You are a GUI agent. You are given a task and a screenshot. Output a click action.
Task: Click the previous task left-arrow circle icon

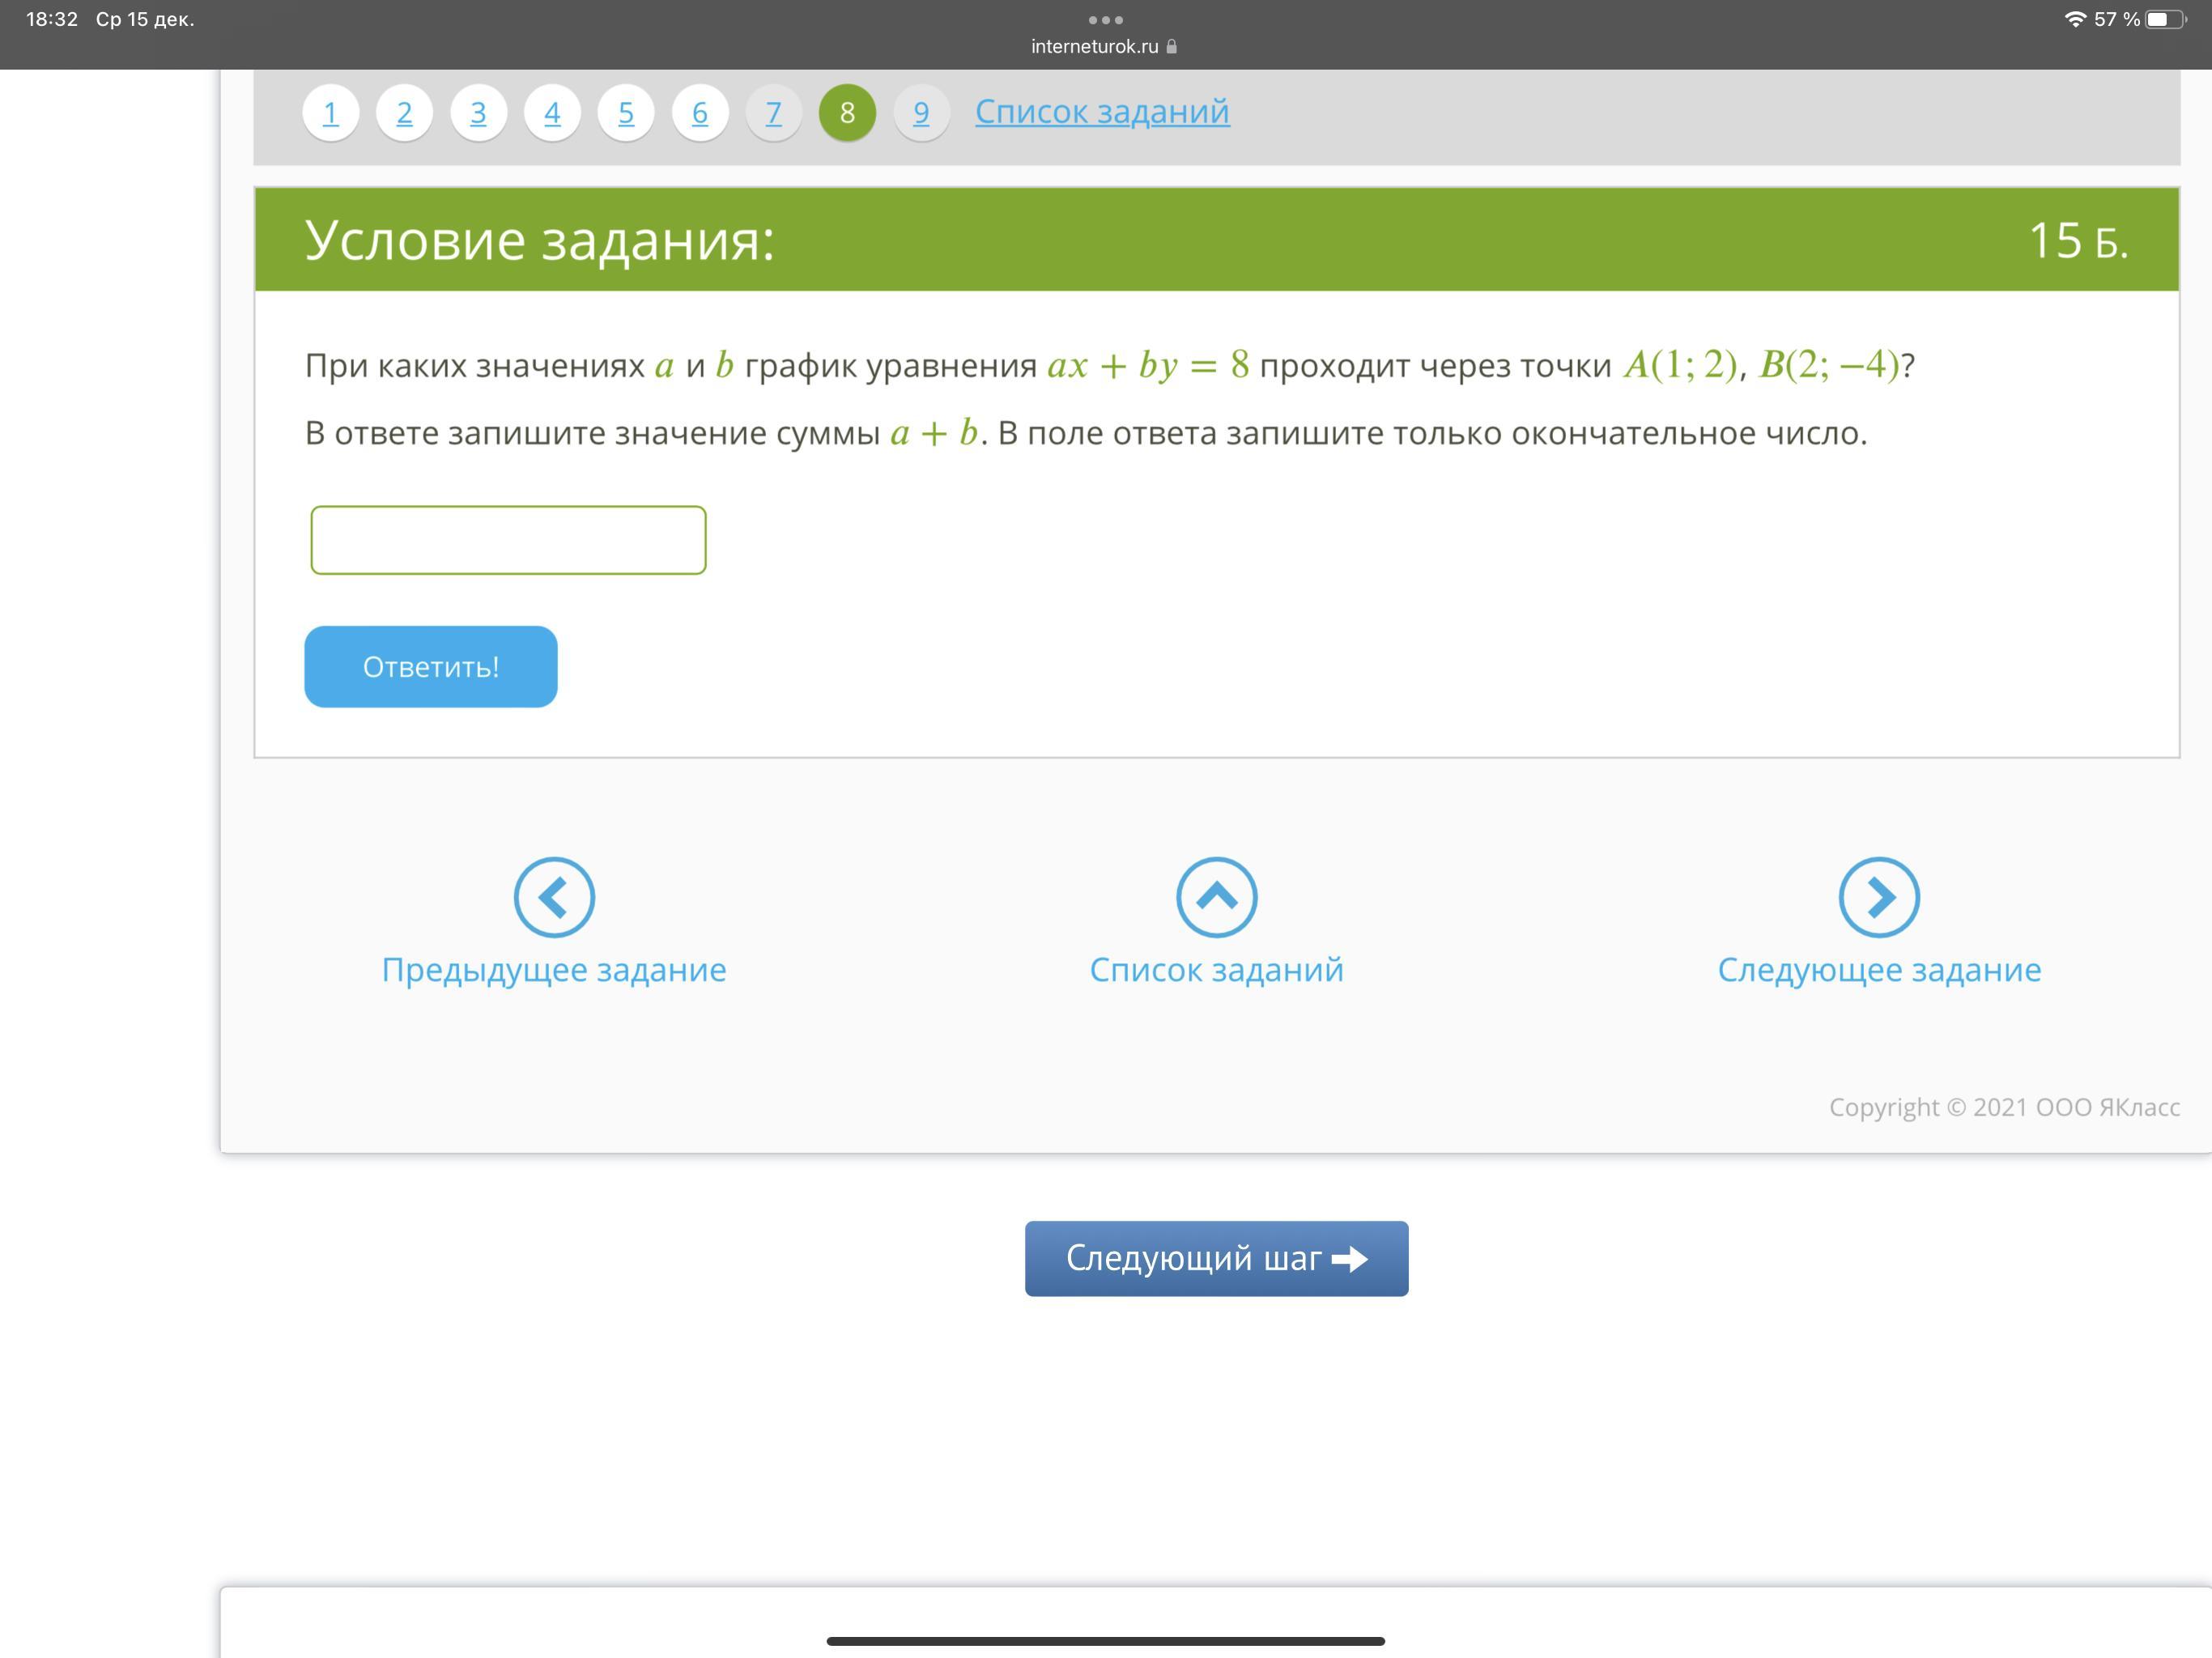[x=554, y=897]
